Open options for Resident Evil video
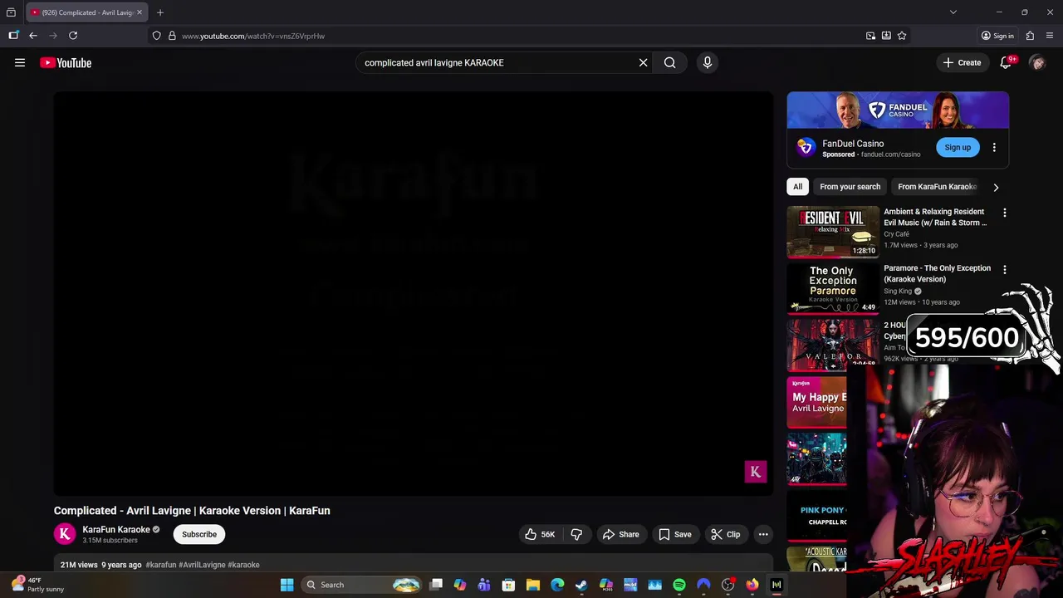Viewport: 1063px width, 598px height. (1004, 213)
